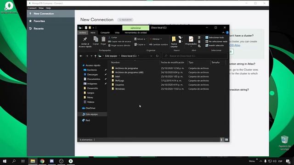Viewport: 294px width, 165px height.
Task: Sort by the Tipo column header
Action: [x=191, y=62]
